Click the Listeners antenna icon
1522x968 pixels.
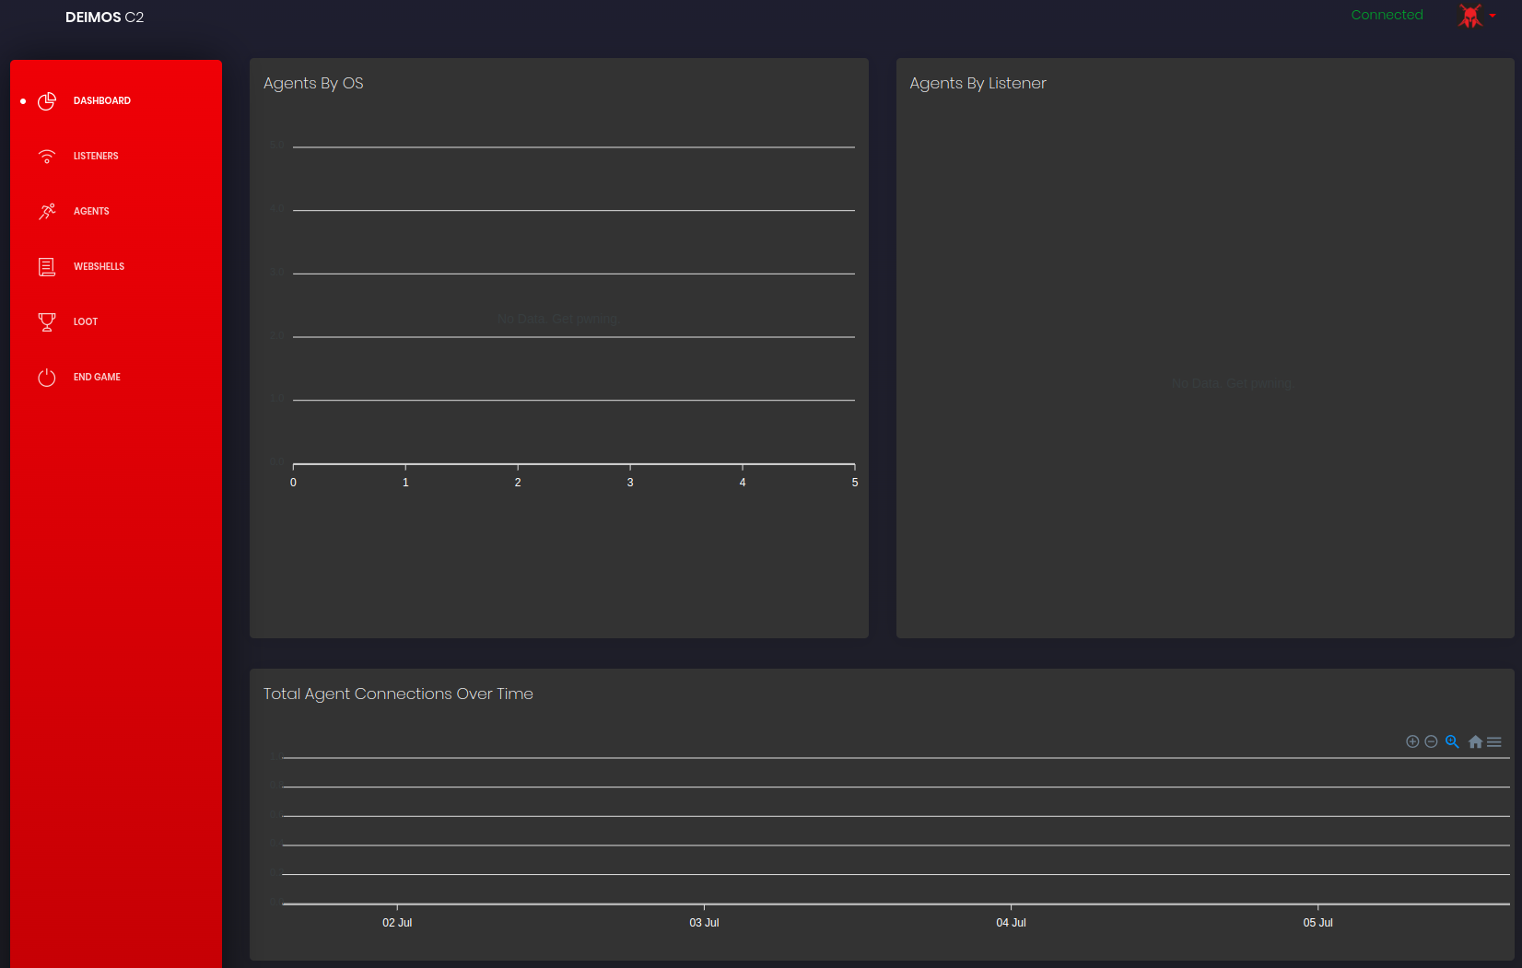tap(47, 157)
